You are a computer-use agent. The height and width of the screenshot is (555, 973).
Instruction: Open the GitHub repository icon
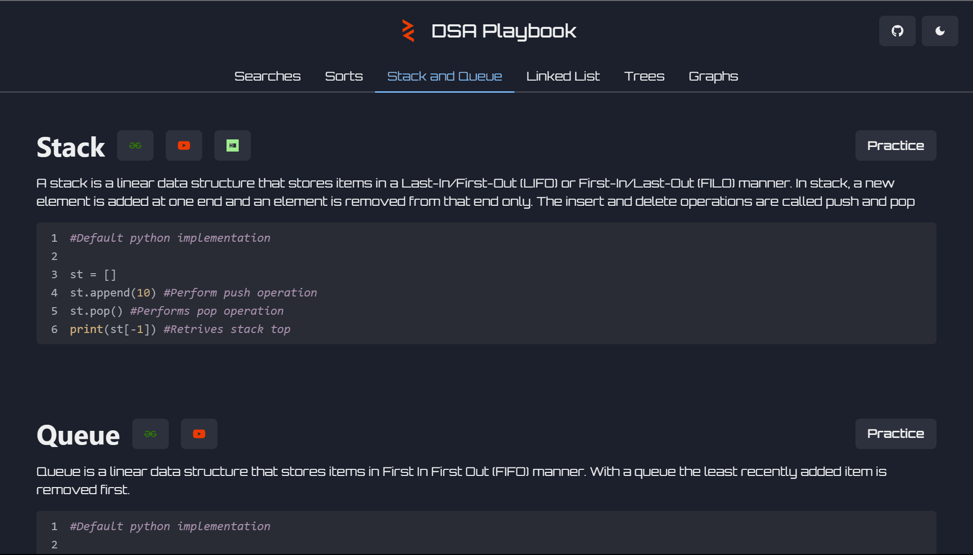click(x=897, y=31)
